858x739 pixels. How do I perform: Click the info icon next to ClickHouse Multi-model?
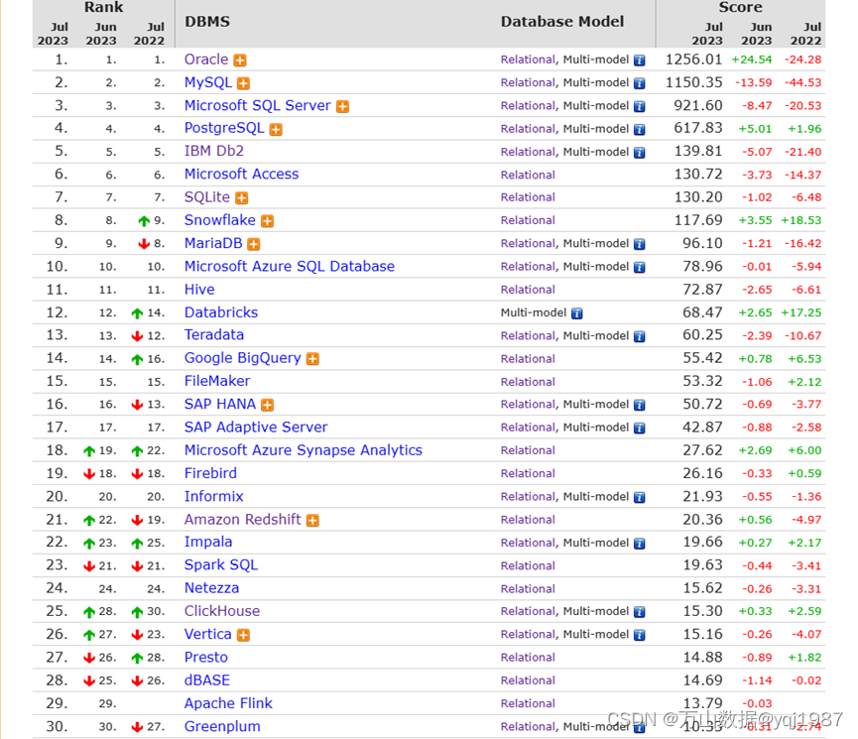(640, 611)
